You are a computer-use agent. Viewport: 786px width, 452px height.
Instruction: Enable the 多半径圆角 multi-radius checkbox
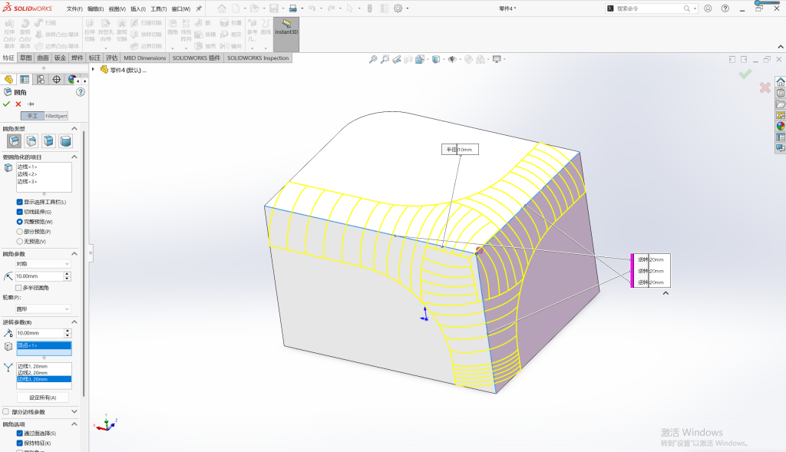coord(18,288)
